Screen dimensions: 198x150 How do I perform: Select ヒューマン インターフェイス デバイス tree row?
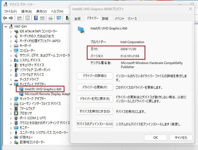tap(40, 104)
